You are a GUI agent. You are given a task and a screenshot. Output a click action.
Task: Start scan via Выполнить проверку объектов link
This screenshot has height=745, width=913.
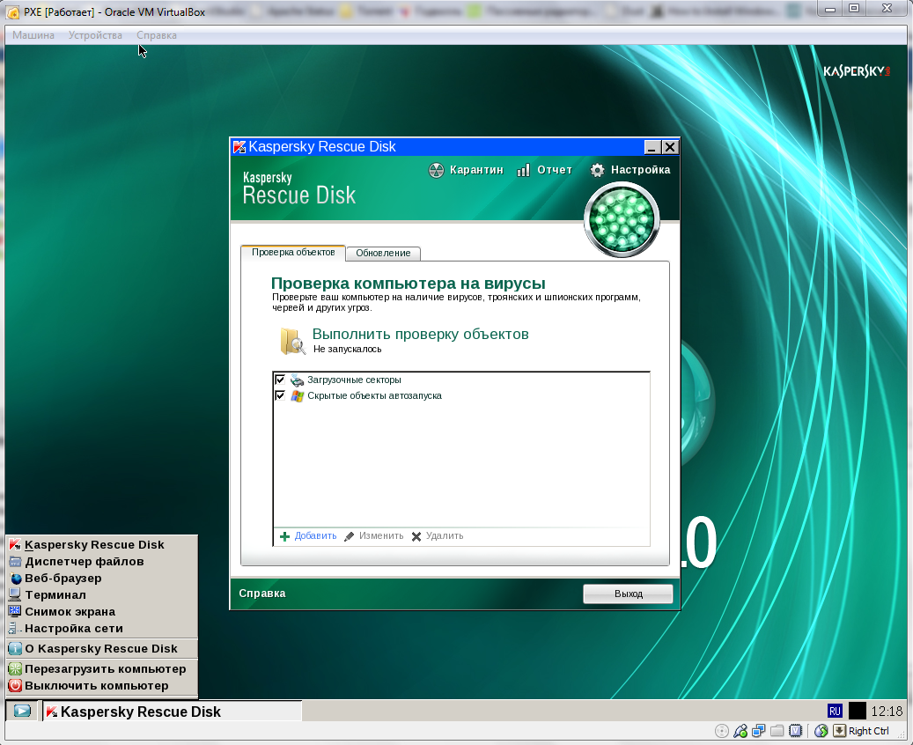[x=420, y=335]
